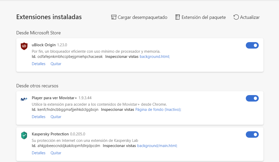Quitar the uBlock Origin extension
This screenshot has height=162, width=279.
(x=56, y=64)
